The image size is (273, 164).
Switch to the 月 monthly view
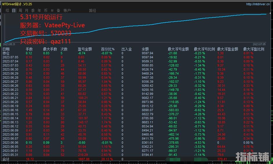point(27,10)
